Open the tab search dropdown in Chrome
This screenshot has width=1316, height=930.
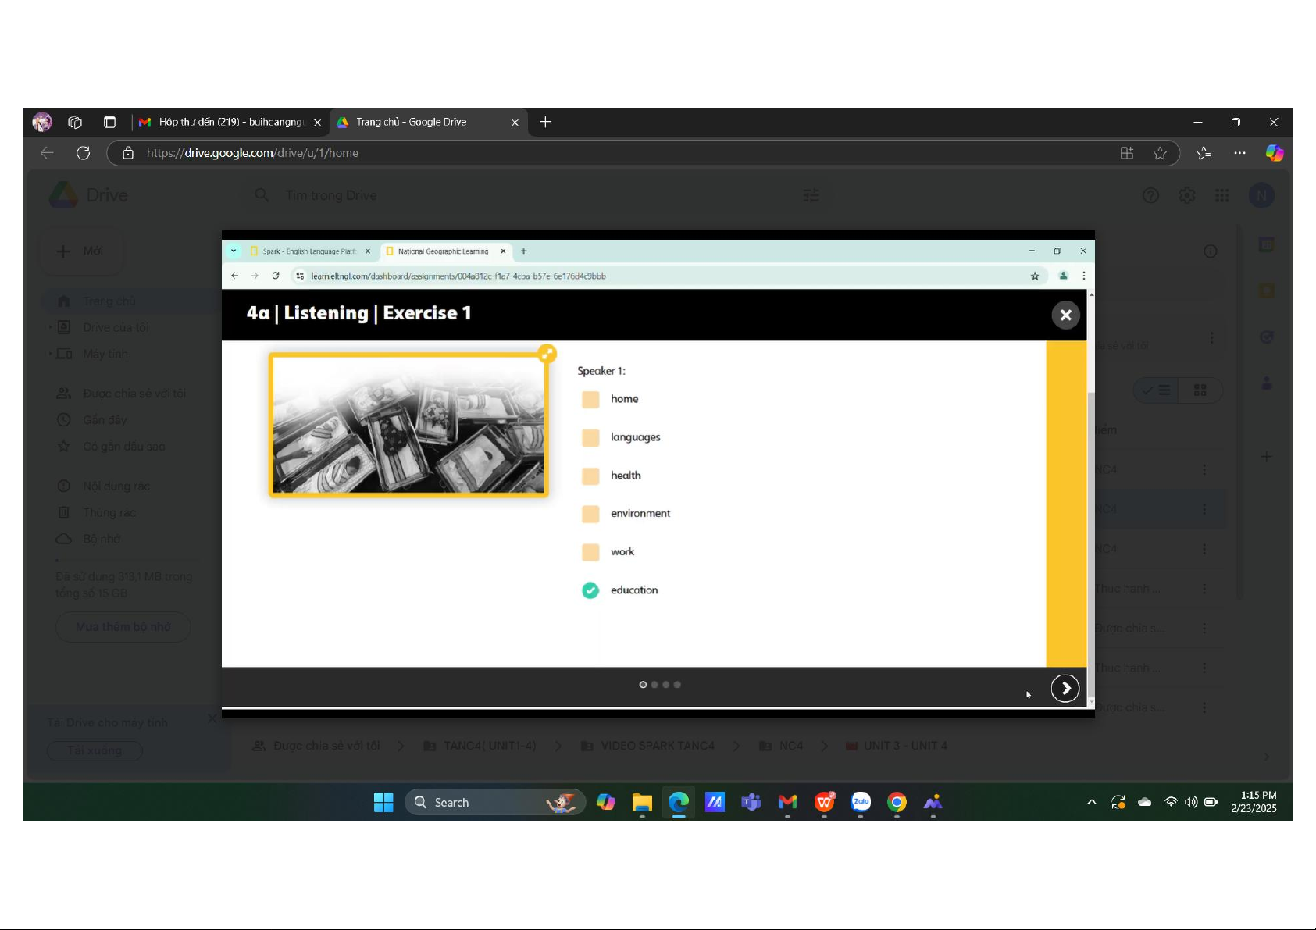click(234, 251)
